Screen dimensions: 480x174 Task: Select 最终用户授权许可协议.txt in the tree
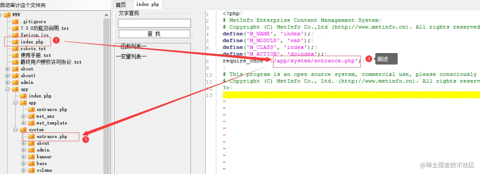click(x=51, y=62)
